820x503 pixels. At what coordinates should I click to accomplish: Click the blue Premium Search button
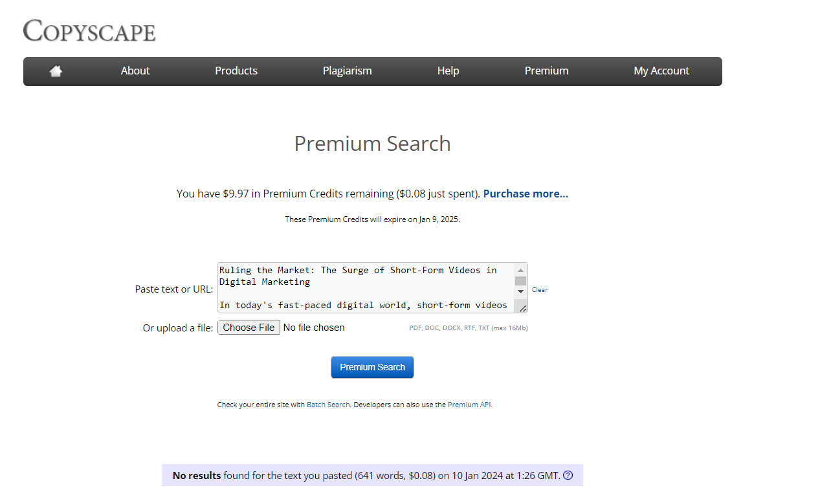point(372,367)
